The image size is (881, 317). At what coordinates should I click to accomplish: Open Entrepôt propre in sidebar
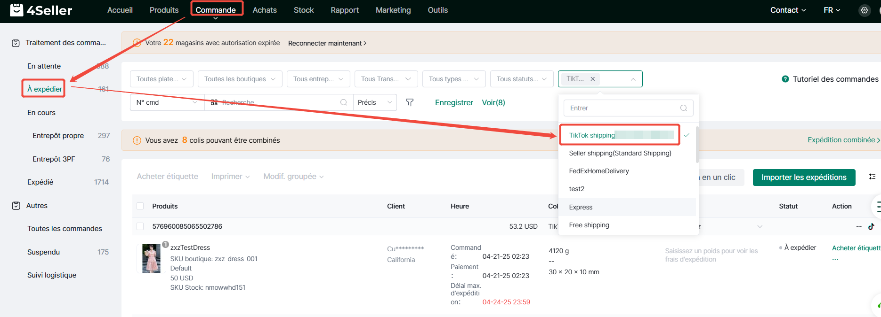click(58, 136)
